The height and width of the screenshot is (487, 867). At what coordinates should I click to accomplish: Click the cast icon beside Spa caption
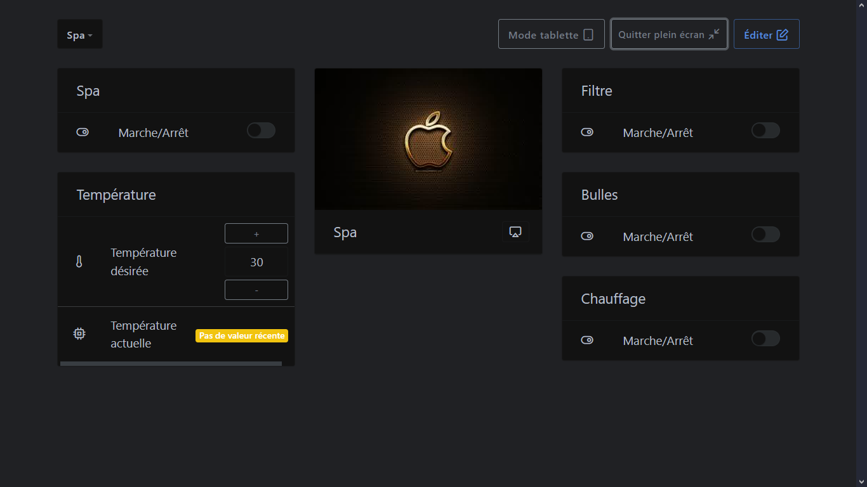515,232
